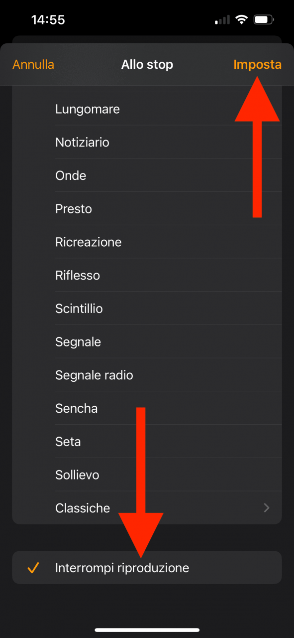
Task: Expand the Classiche chevron arrow
Action: [267, 508]
